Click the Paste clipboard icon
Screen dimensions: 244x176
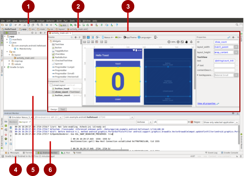coord(33,25)
